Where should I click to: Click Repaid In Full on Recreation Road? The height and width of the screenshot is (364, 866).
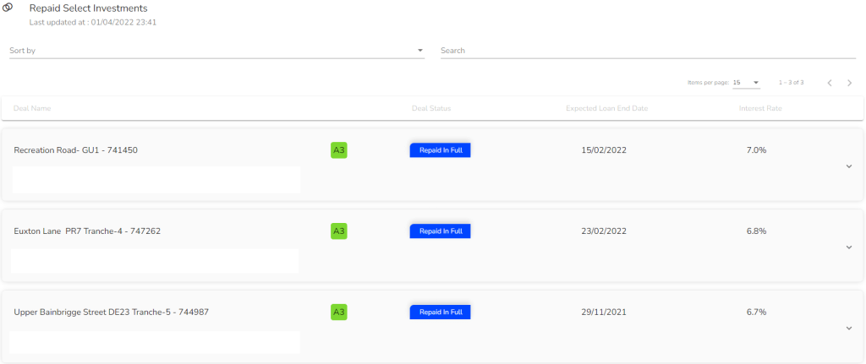(440, 150)
